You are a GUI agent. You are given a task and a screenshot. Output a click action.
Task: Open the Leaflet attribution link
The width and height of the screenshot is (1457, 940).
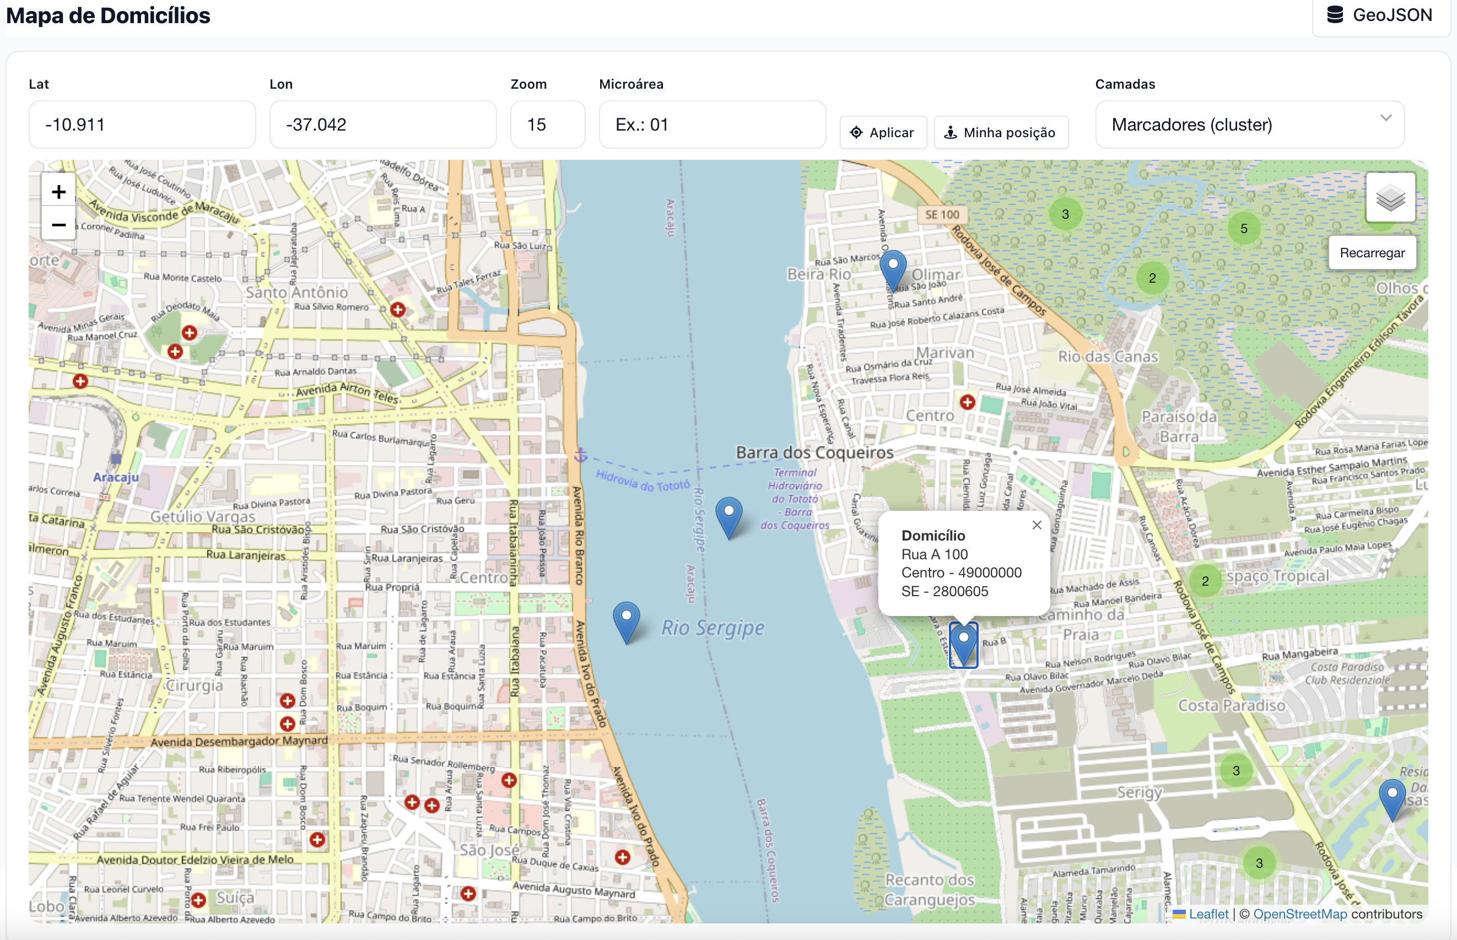(1208, 914)
